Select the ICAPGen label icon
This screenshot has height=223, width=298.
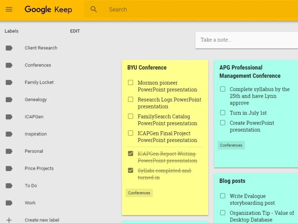point(9,117)
